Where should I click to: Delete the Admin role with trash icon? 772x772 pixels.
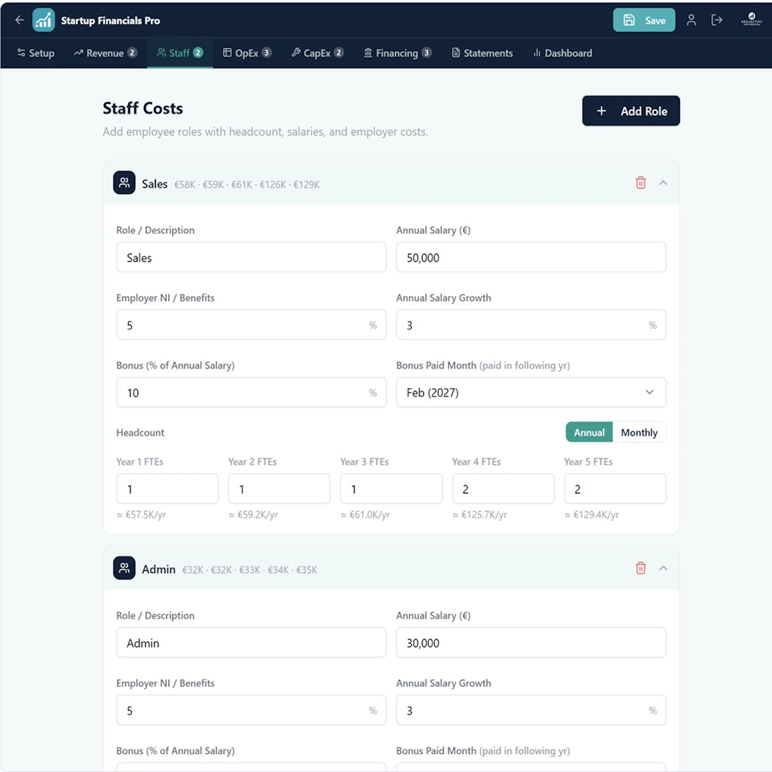[640, 568]
